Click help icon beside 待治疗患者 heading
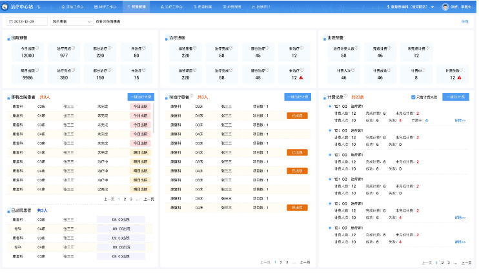The height and width of the screenshot is (275, 479). pyautogui.click(x=192, y=96)
